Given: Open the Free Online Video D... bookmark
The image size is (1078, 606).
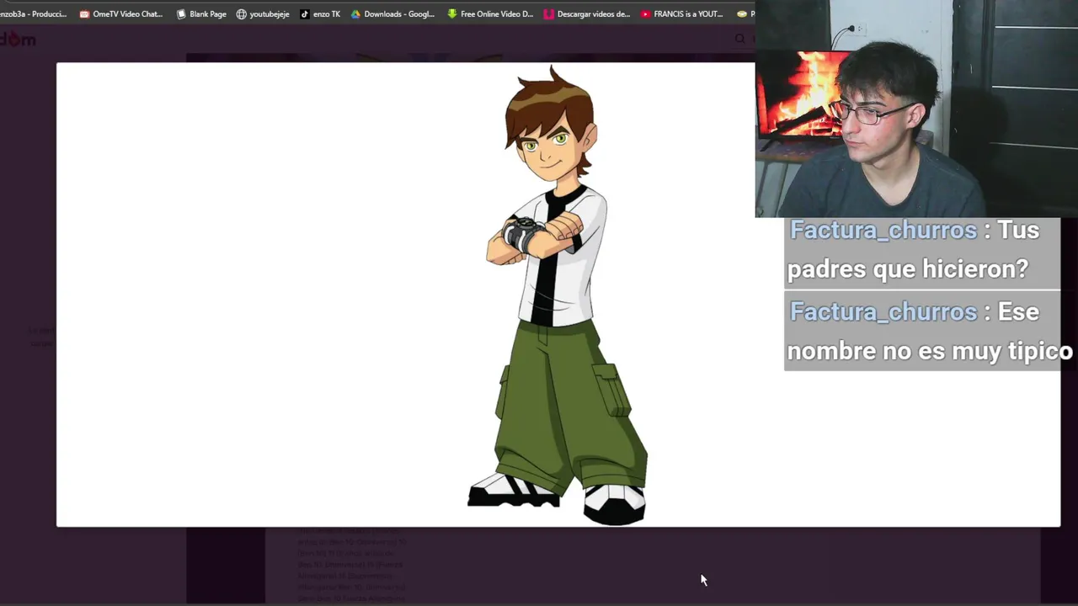Looking at the screenshot, I should 490,13.
